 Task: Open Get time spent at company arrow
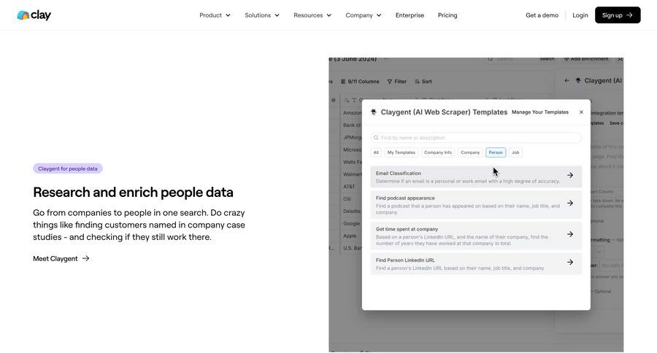pos(570,234)
